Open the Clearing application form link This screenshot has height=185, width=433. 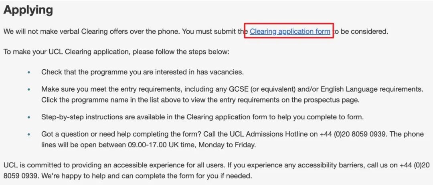(x=290, y=31)
